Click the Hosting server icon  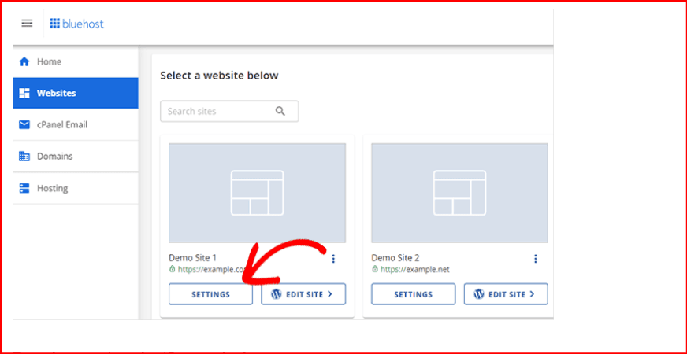(24, 188)
